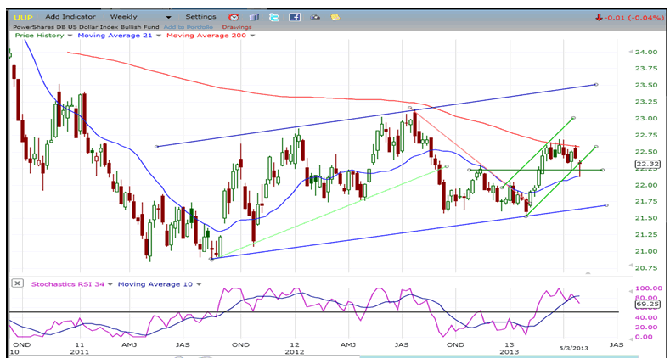Image resolution: width=670 pixels, height=364 pixels.
Task: Click the blue book icon in toolbar
Action: [254, 16]
